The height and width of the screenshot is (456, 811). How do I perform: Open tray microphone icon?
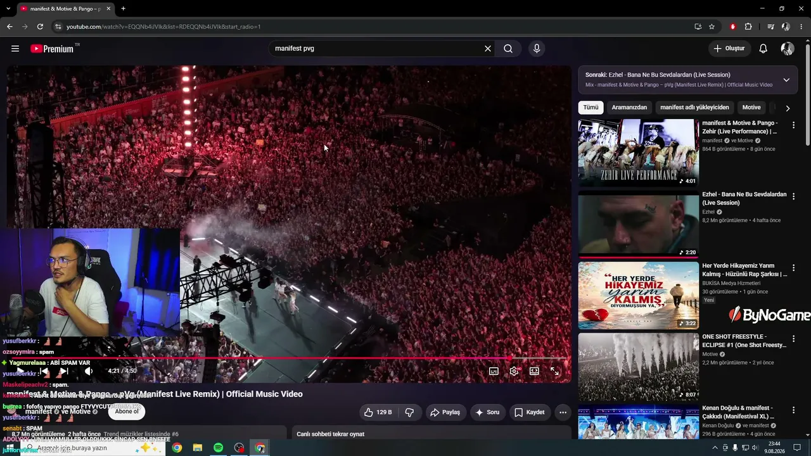(735, 448)
